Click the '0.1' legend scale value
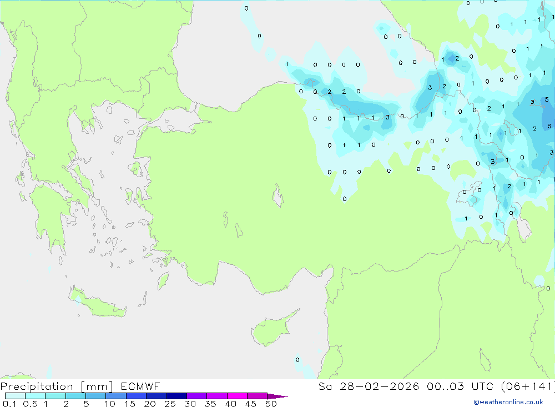 point(9,404)
